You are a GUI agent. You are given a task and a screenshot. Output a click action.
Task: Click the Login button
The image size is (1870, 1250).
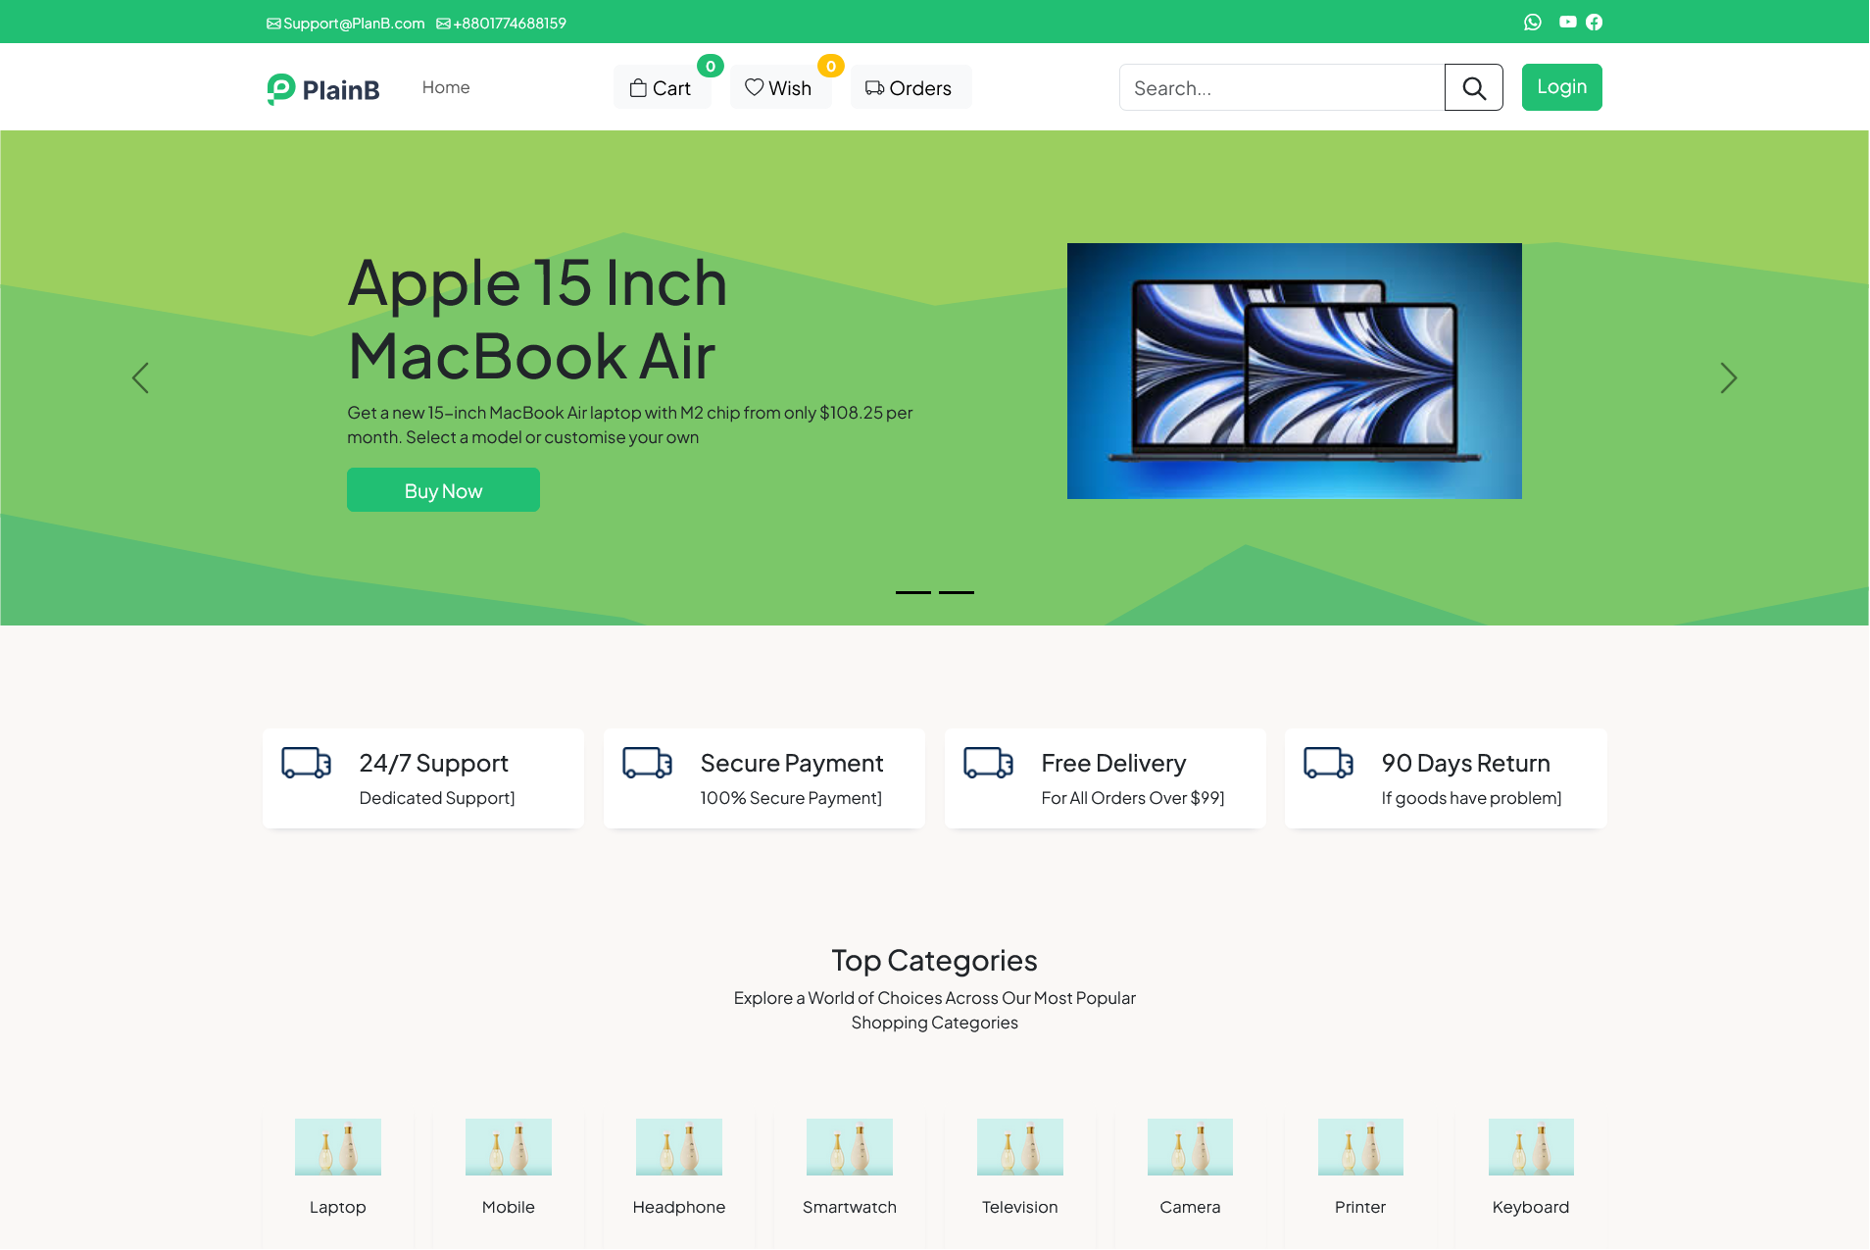pyautogui.click(x=1561, y=87)
